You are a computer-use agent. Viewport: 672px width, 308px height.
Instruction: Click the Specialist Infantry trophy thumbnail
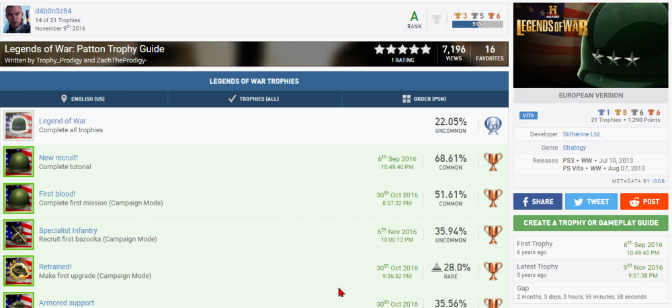click(x=19, y=234)
